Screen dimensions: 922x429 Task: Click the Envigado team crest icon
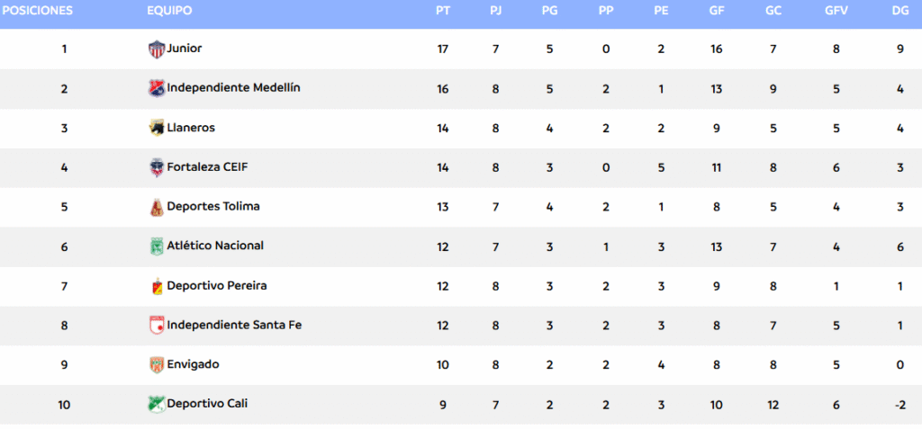point(157,365)
